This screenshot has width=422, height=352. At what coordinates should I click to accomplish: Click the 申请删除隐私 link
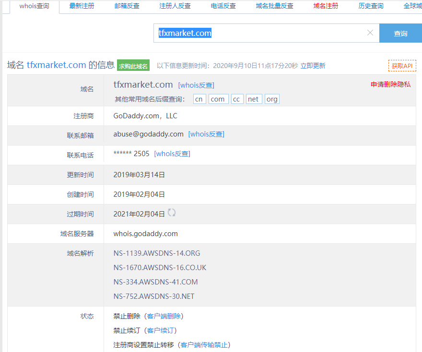390,84
